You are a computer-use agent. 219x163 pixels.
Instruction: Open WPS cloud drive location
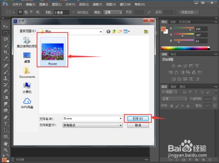point(27,103)
